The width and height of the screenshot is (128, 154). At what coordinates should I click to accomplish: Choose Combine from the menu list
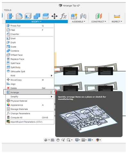pos(30,51)
